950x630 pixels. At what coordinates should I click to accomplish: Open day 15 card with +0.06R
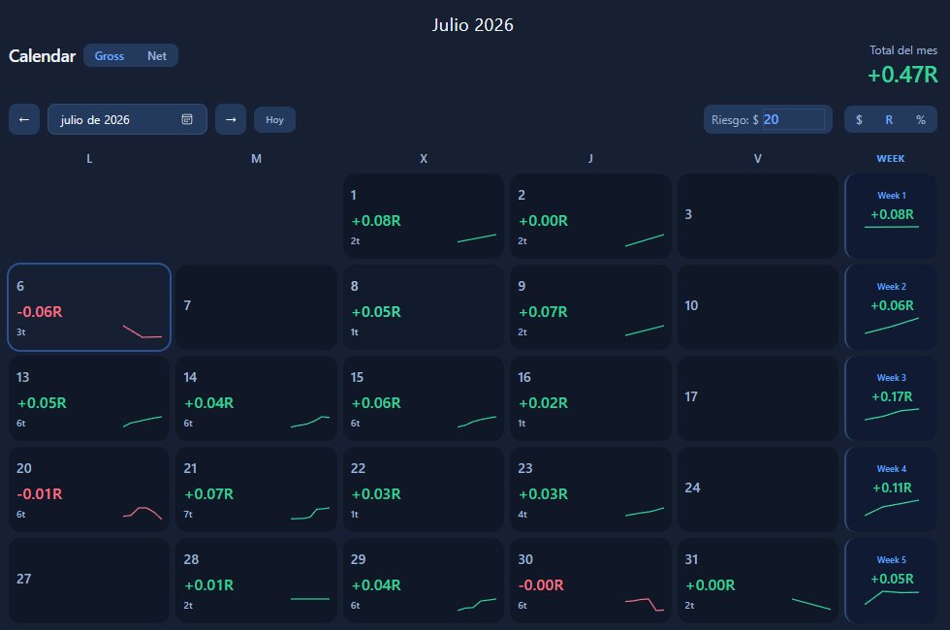[424, 398]
